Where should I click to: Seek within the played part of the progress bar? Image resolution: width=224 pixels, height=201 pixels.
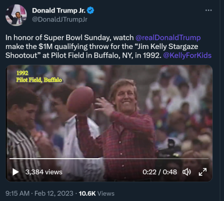pyautogui.click(x=55, y=158)
